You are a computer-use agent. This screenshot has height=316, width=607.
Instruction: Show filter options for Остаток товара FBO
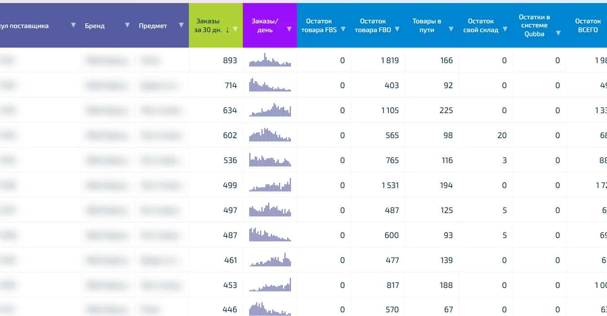[x=397, y=29]
